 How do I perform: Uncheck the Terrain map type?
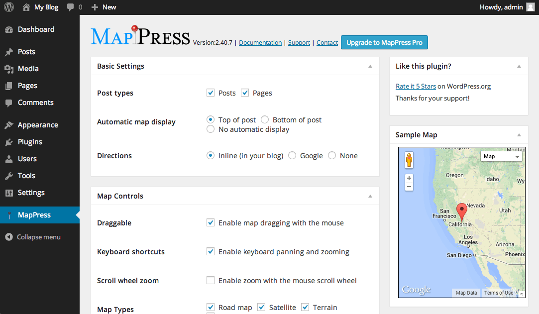pyautogui.click(x=305, y=307)
